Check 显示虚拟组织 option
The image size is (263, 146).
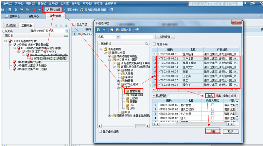pyautogui.click(x=100, y=131)
